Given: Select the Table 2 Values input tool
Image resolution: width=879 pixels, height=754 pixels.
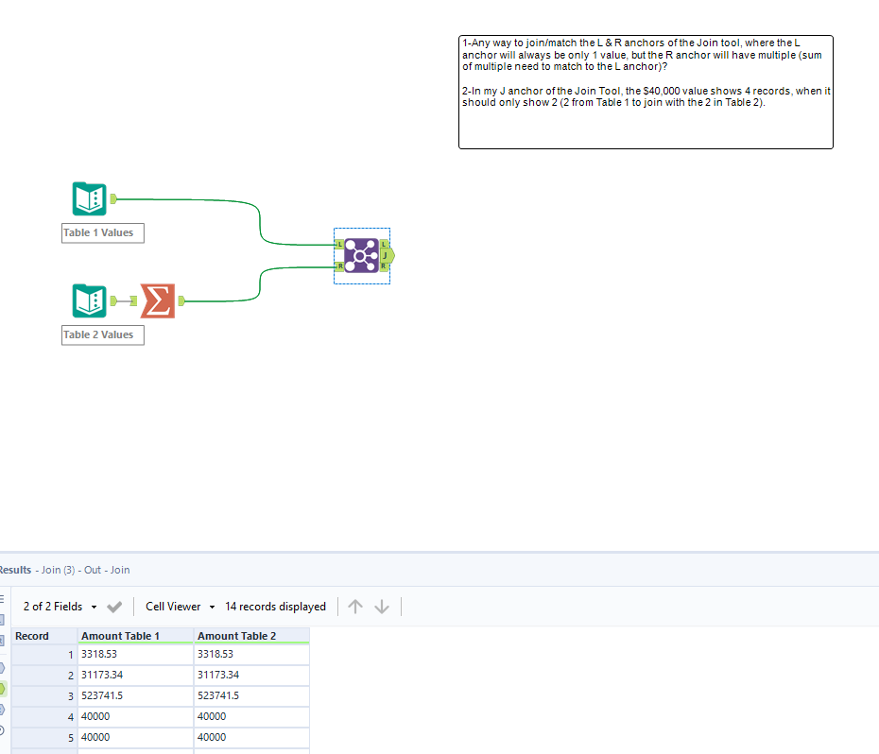Looking at the screenshot, I should click(89, 300).
